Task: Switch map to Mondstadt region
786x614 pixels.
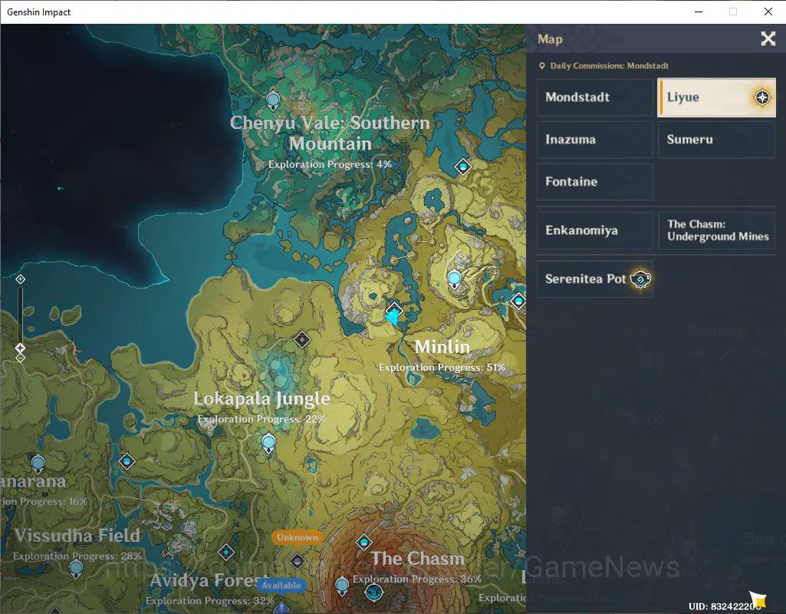Action: tap(595, 97)
